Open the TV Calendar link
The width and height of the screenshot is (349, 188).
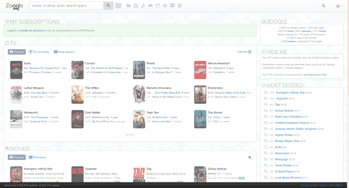click(x=244, y=52)
